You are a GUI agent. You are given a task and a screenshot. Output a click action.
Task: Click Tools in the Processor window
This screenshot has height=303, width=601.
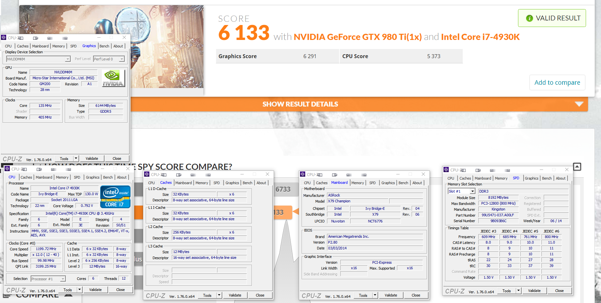(68, 290)
